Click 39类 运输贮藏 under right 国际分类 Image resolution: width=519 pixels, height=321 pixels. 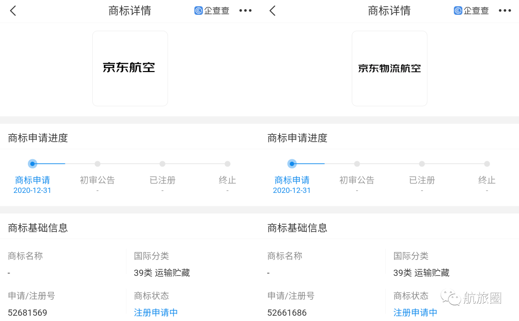click(421, 273)
